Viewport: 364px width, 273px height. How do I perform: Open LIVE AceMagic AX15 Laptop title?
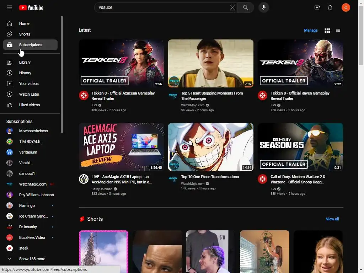122,180
